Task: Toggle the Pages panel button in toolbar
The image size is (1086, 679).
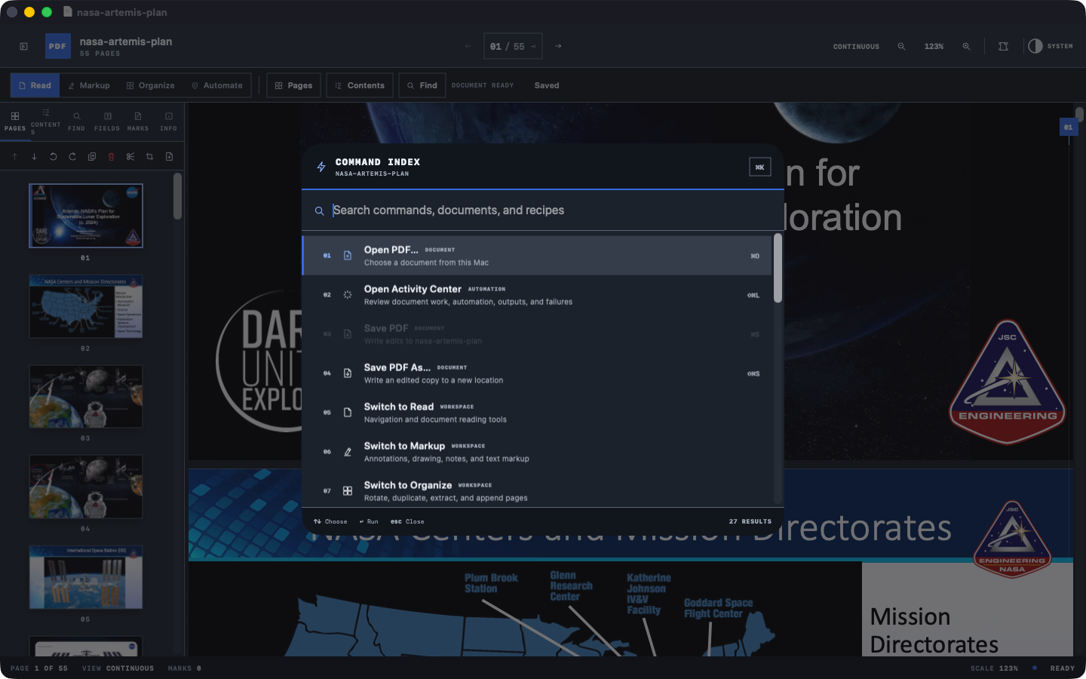Action: (x=293, y=85)
